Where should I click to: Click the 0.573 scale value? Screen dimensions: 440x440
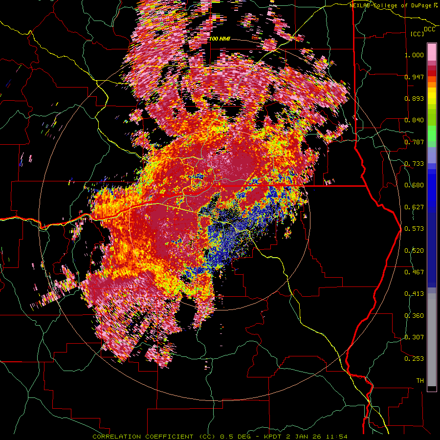414,229
